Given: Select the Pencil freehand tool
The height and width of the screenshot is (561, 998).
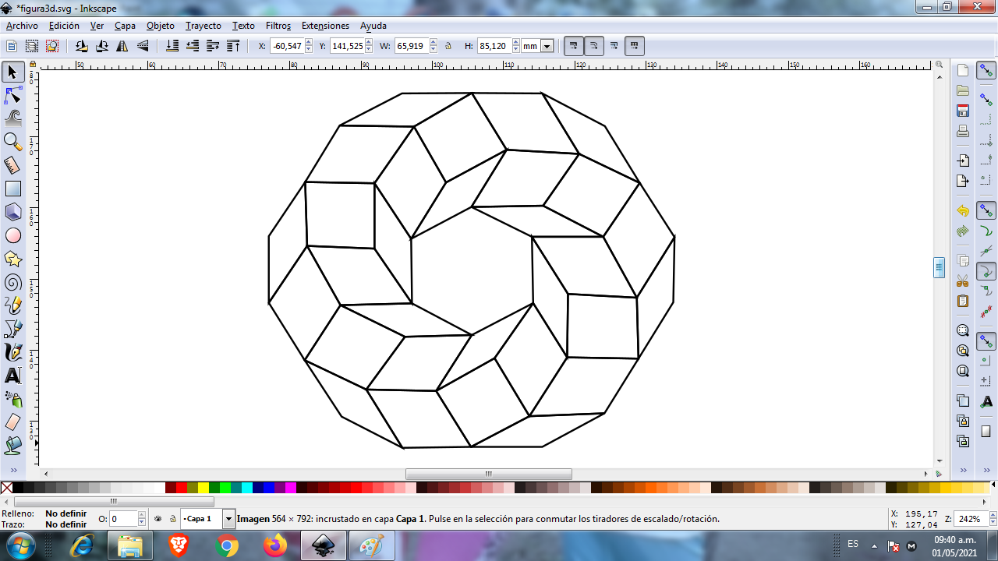Looking at the screenshot, I should (12, 305).
